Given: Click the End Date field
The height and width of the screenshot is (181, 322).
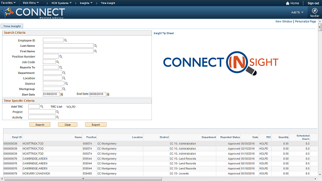Looking at the screenshot, I should point(98,94).
